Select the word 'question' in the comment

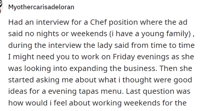(x=158, y=92)
